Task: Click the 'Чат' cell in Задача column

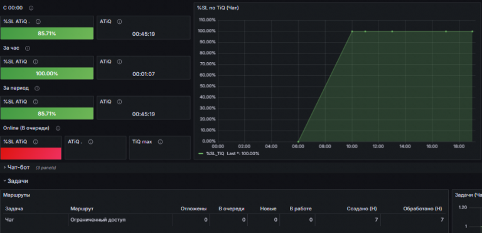Action: (x=9, y=220)
